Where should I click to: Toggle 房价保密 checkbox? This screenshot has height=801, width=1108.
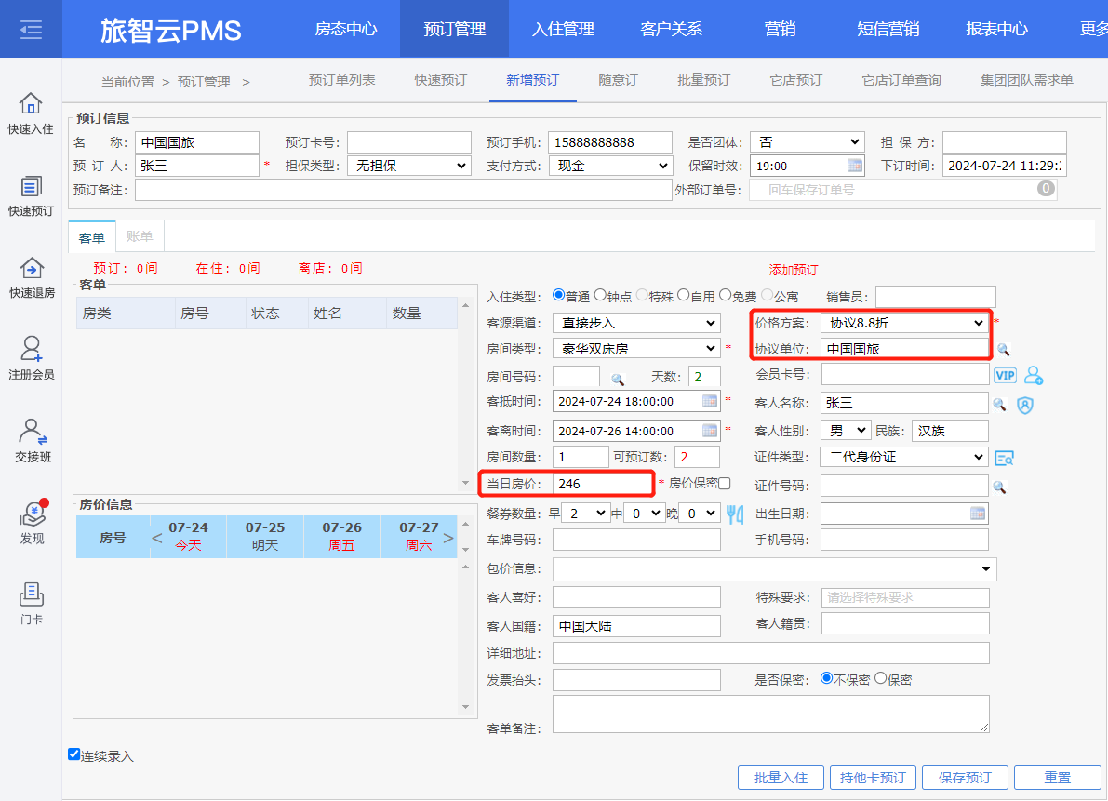click(725, 483)
